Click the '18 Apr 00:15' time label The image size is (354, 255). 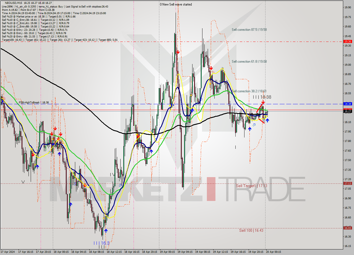coord(61,252)
